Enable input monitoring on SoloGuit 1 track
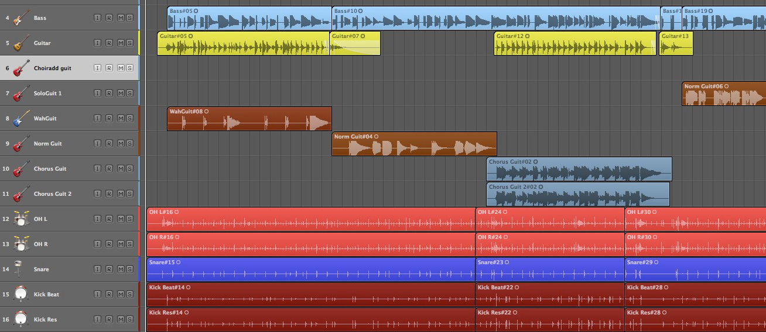The height and width of the screenshot is (332, 766). point(98,94)
